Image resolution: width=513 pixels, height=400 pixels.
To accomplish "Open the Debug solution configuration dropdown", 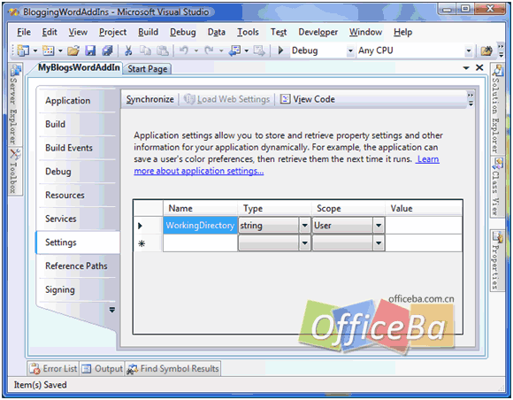I will (x=350, y=50).
